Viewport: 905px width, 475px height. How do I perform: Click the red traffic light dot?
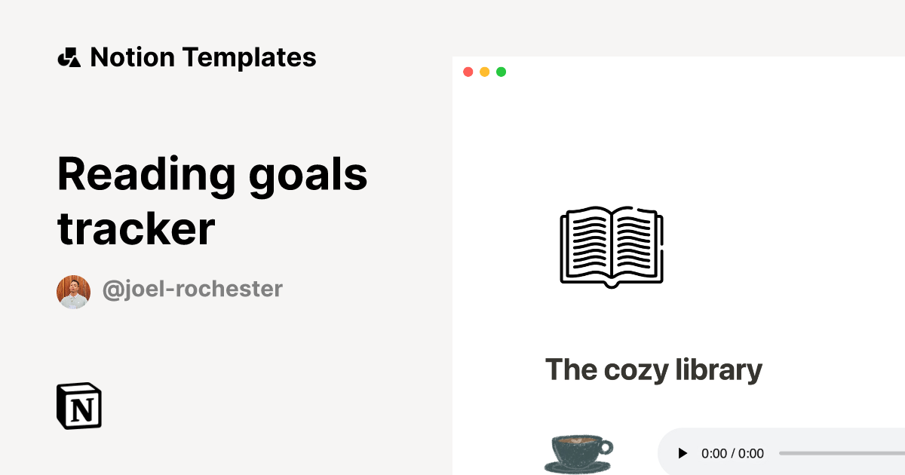(468, 72)
